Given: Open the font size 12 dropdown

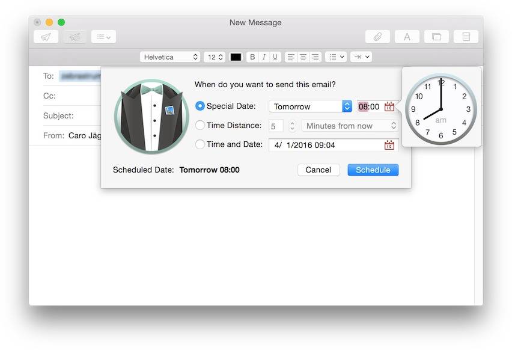Looking at the screenshot, I should point(215,57).
